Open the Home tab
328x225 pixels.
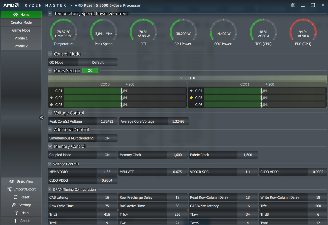[21, 15]
